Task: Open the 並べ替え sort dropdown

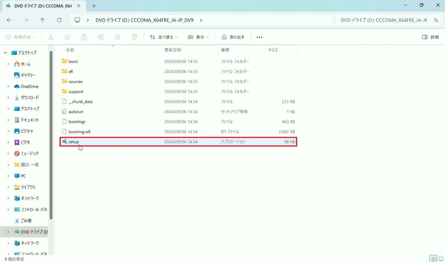Action: pos(163,37)
